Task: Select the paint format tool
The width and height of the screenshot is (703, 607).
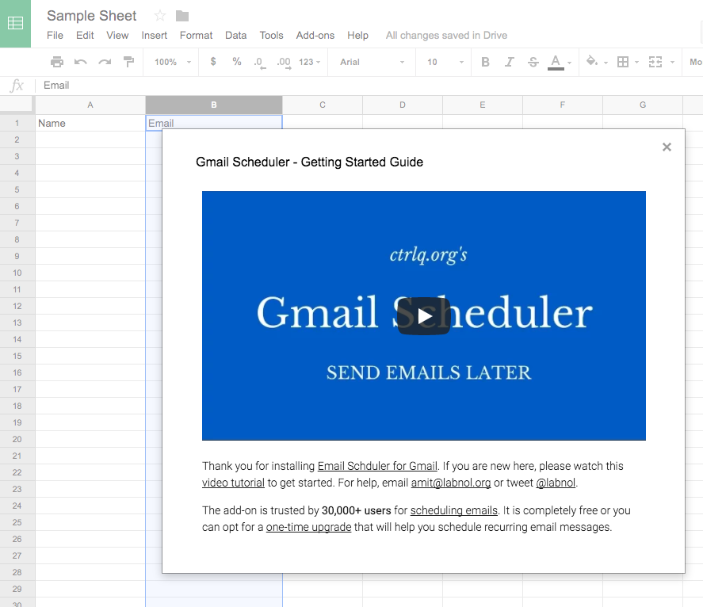Action: [128, 62]
